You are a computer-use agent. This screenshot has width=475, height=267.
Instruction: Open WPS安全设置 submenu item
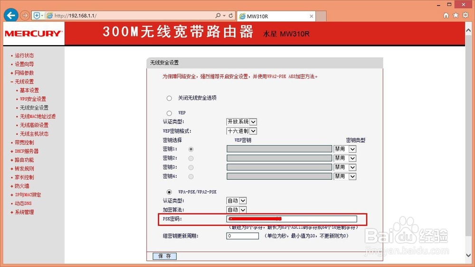[33, 99]
